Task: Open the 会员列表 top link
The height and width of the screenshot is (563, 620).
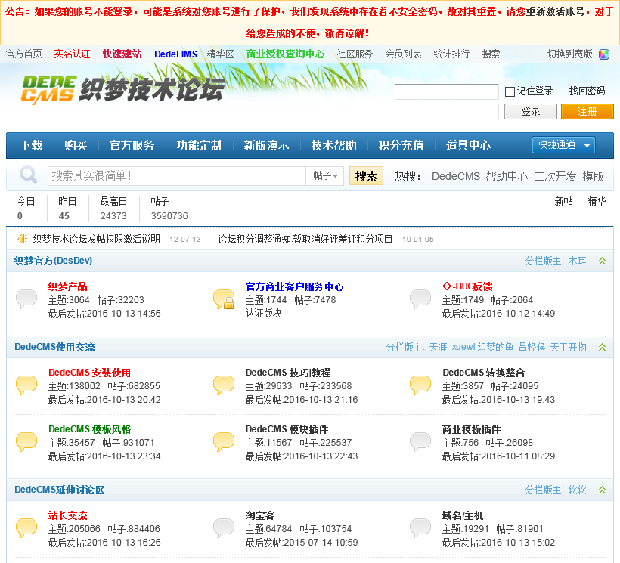Action: pyautogui.click(x=403, y=54)
